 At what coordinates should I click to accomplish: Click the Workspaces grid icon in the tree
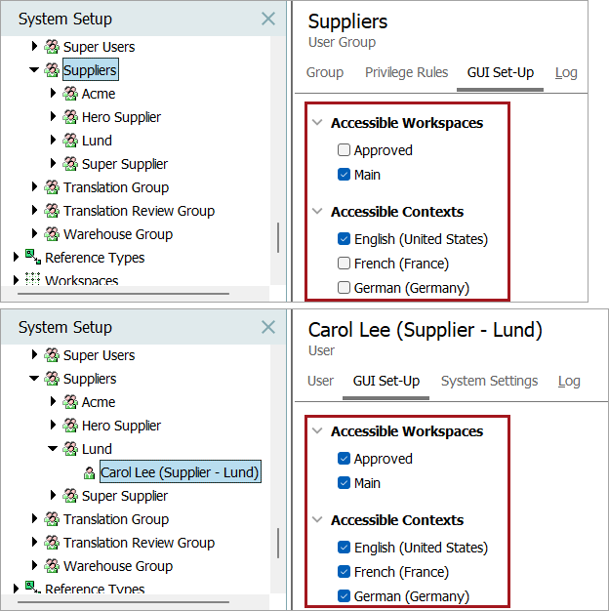coord(33,280)
